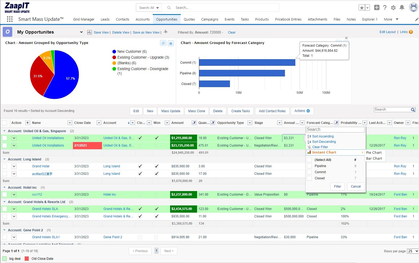Open the Rows per page dropdown

pyautogui.click(x=413, y=251)
